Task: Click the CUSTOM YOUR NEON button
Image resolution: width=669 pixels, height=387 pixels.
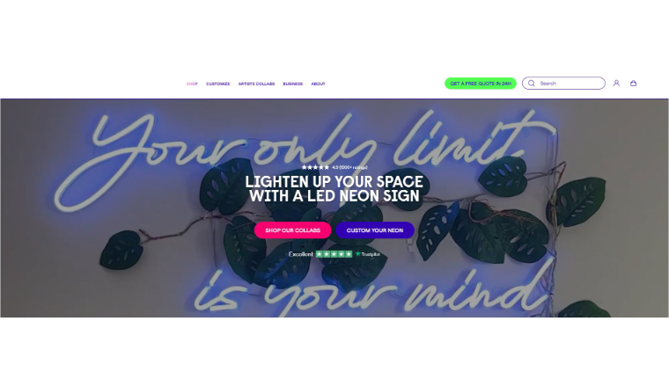Action: [375, 230]
